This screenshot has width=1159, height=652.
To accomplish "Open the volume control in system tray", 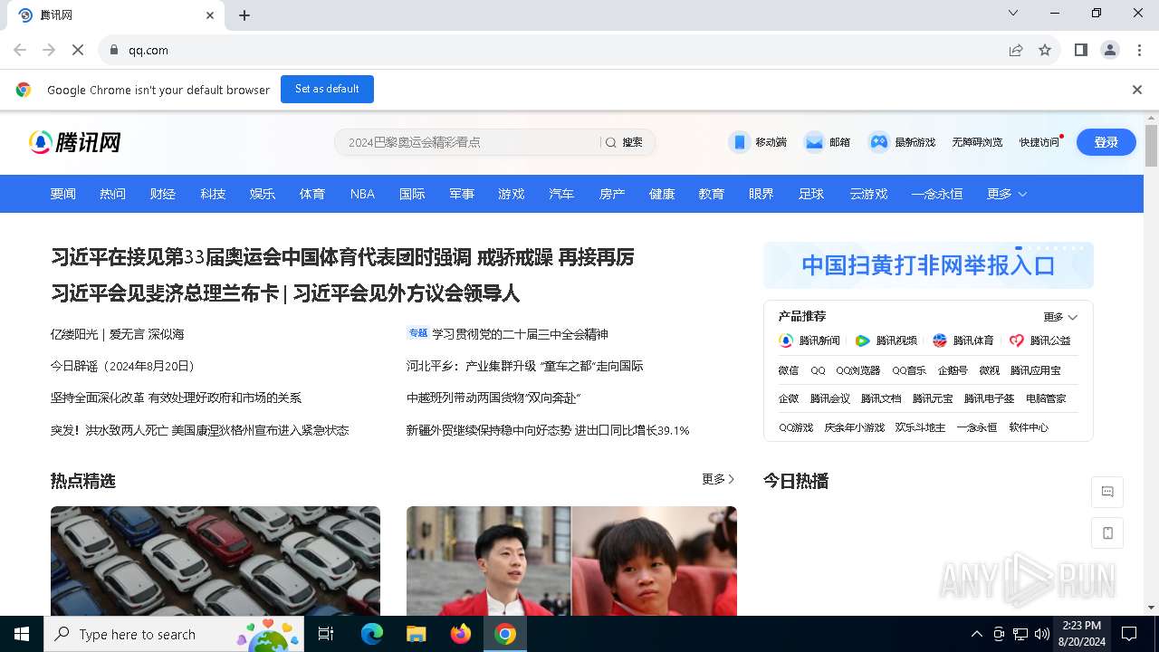I will (1042, 634).
